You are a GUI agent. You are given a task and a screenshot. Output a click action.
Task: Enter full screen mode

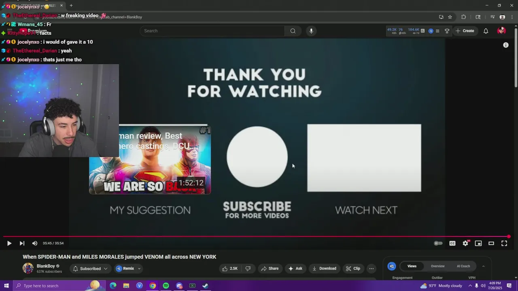click(x=504, y=243)
